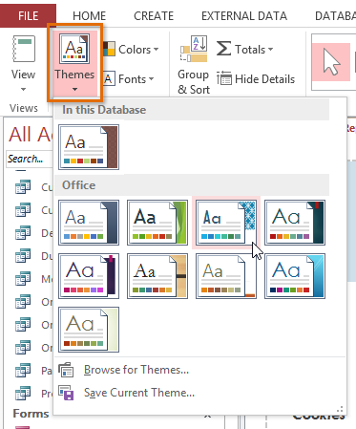Click the View button icon

tap(24, 49)
